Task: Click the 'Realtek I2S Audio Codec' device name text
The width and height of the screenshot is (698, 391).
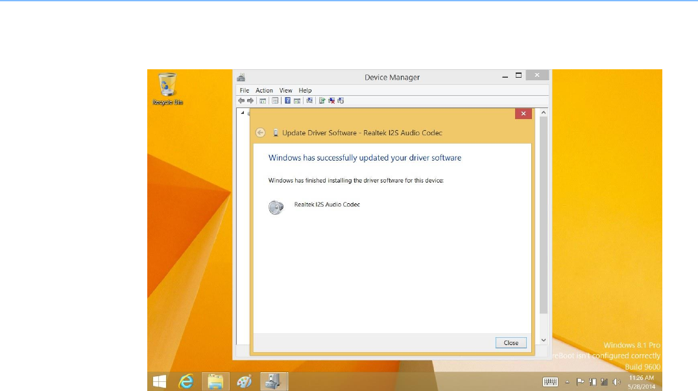Action: tap(327, 205)
